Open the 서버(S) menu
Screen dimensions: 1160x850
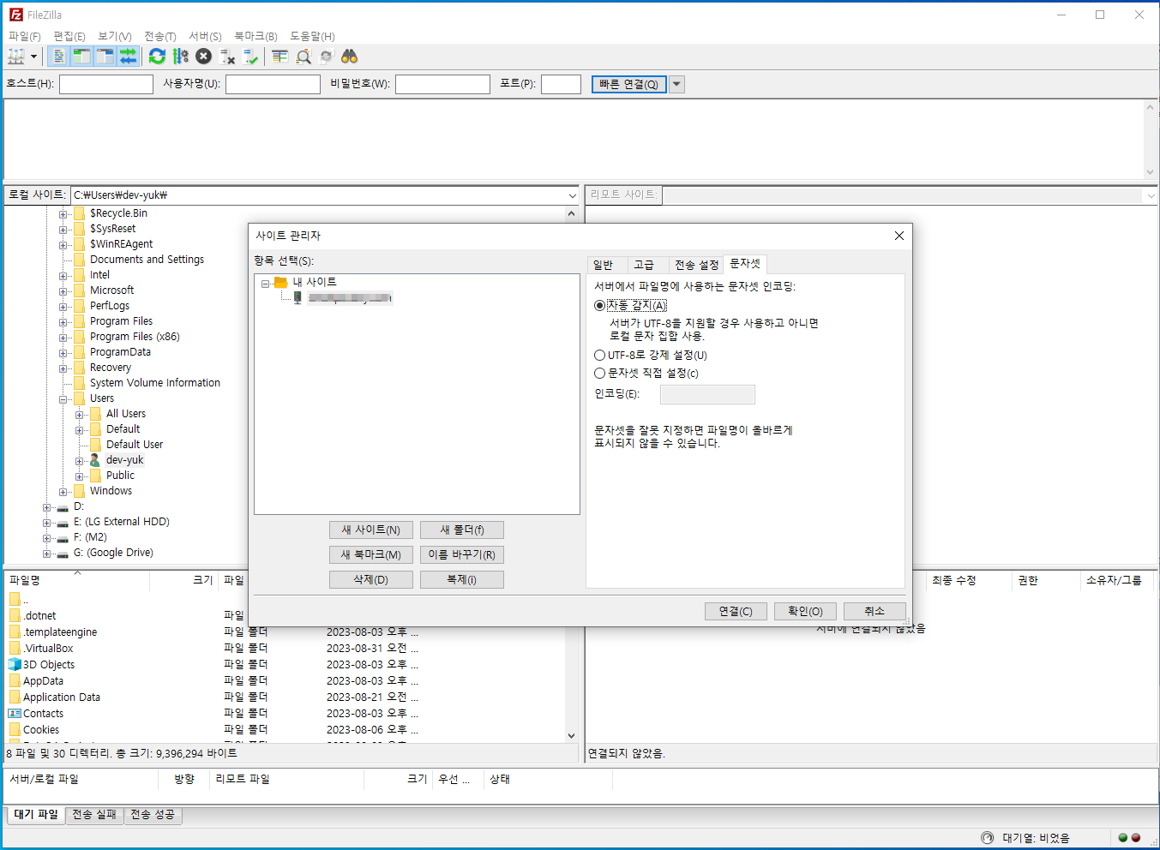point(205,36)
